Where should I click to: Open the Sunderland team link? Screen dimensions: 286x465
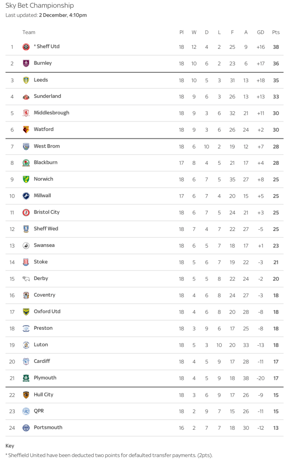pos(47,96)
